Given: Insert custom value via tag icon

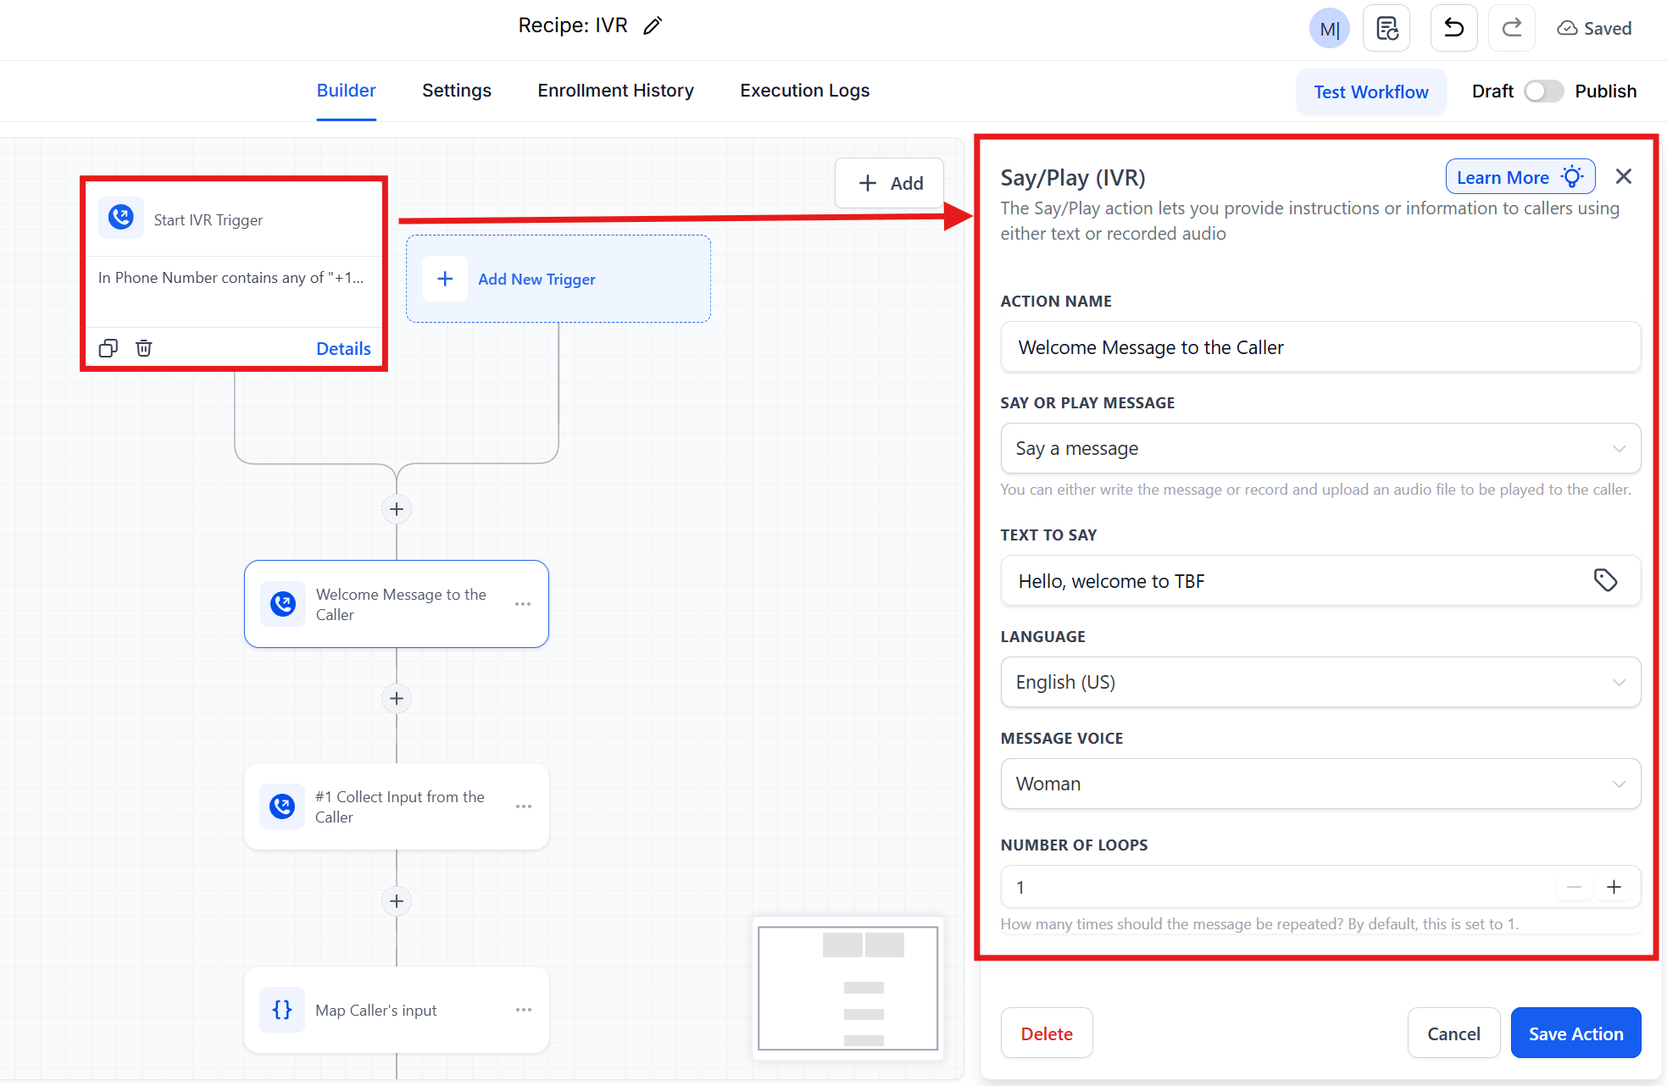Looking at the screenshot, I should tap(1605, 580).
